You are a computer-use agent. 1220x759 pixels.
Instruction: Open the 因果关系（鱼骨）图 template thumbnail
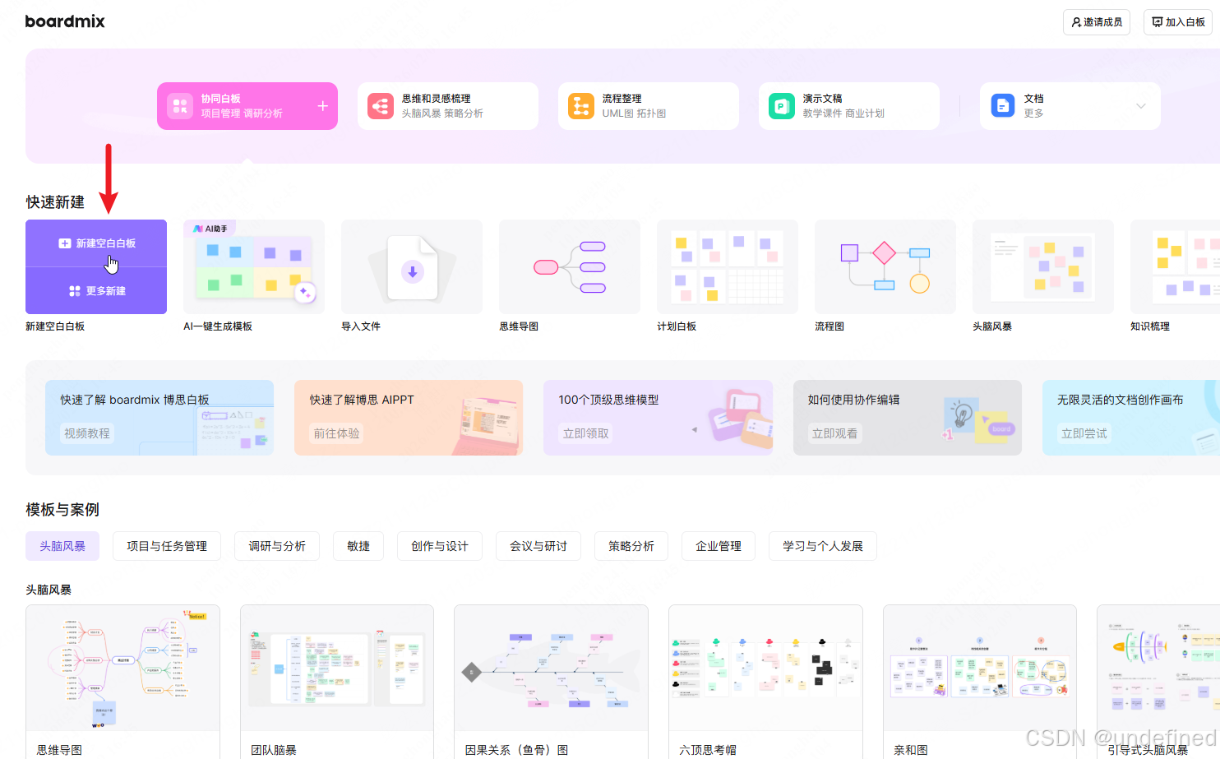click(x=551, y=668)
